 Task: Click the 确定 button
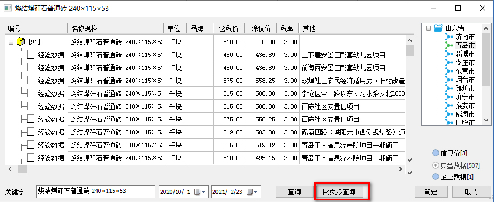click(x=430, y=192)
